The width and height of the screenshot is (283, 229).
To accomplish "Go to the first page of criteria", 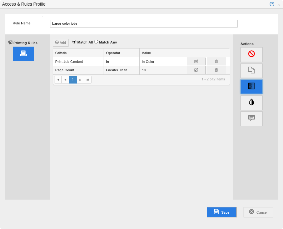I will coord(58,80).
